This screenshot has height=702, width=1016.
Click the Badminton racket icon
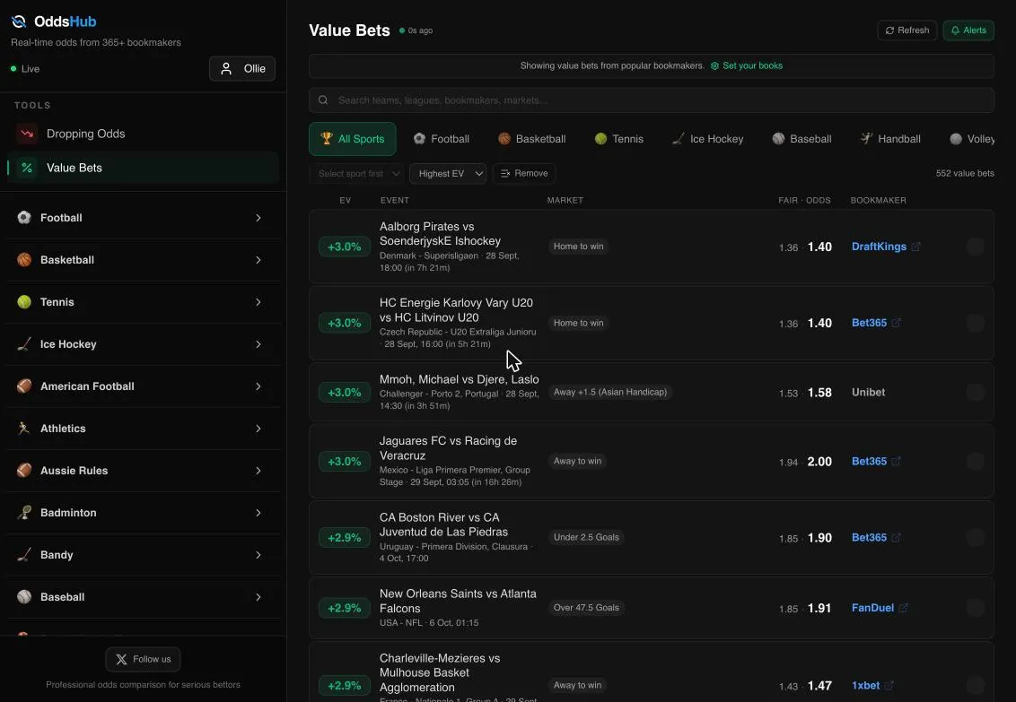24,513
